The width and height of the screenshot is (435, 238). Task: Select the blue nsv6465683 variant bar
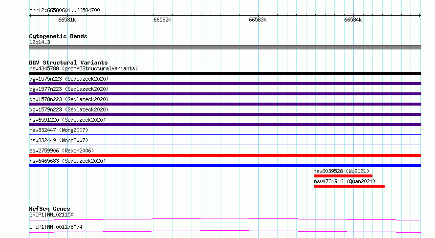225,166
